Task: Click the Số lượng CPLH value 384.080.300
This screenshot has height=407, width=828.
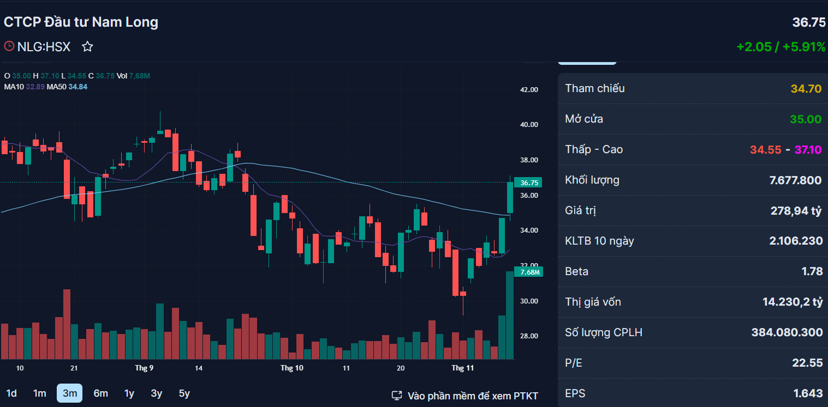Action: (787, 333)
